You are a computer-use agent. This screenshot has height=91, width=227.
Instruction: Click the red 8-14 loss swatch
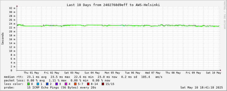88,84
